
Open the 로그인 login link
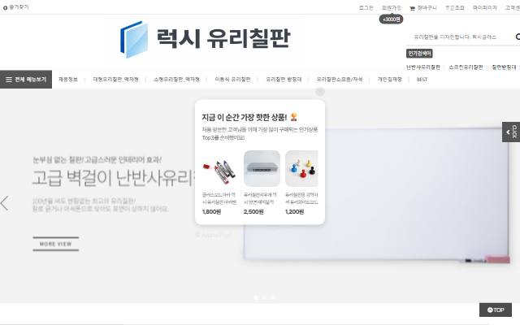pos(366,7)
